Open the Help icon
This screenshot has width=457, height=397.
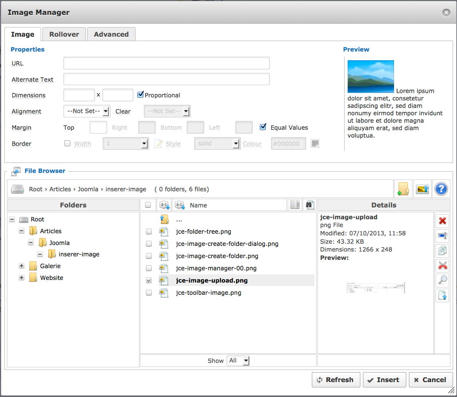441,189
